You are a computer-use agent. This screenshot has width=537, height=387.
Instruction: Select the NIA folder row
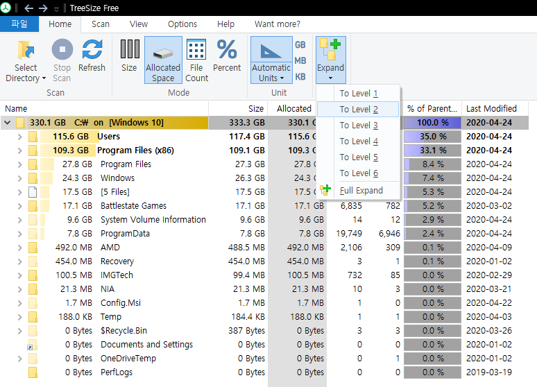click(x=264, y=289)
